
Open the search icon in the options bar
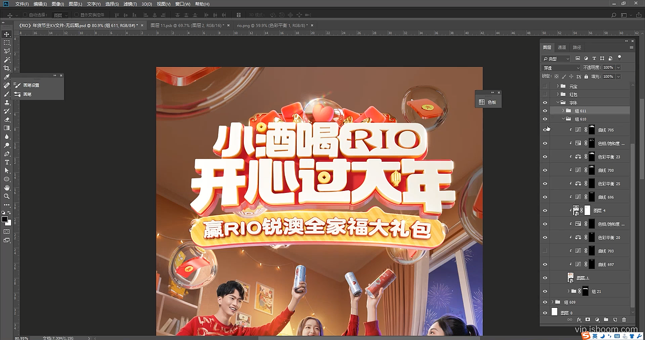pos(614,16)
